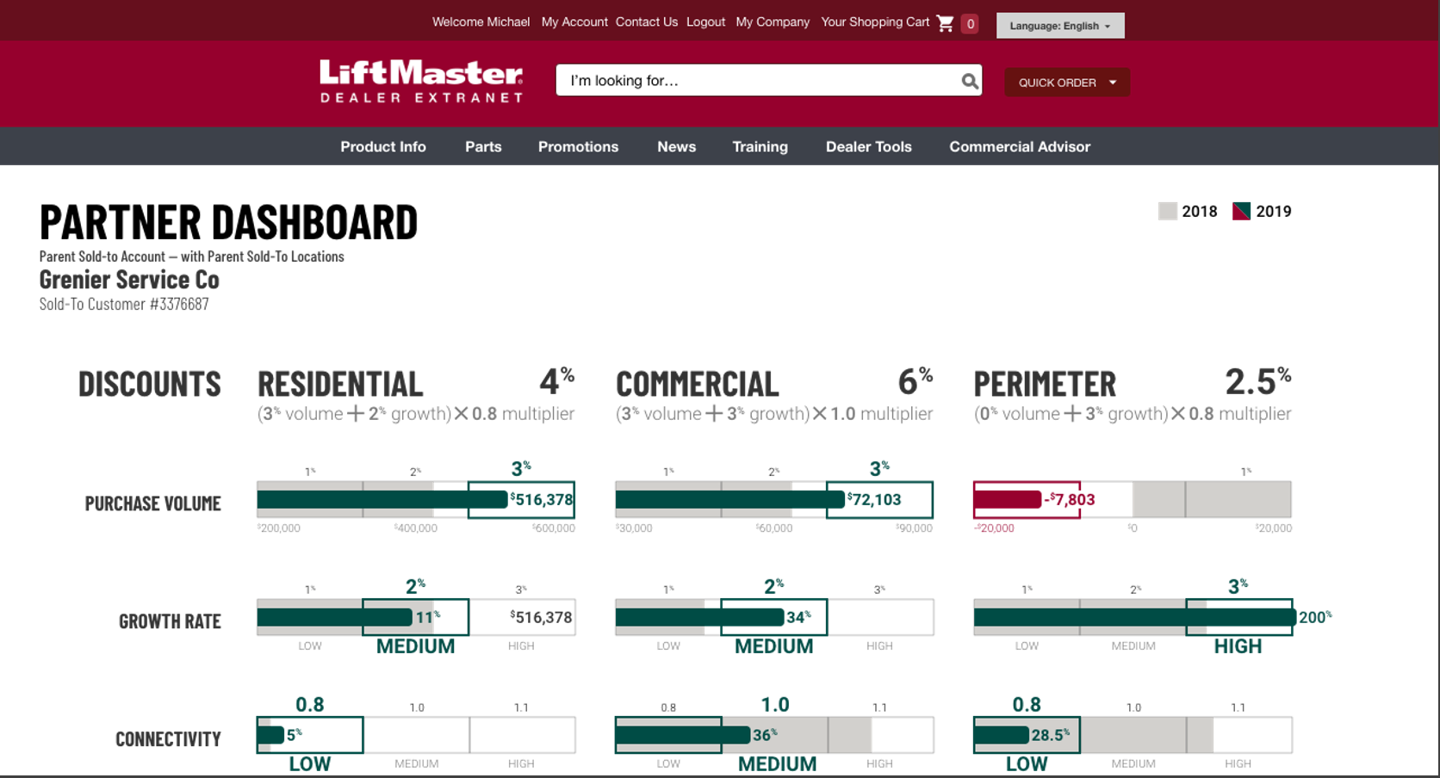The image size is (1440, 778).
Task: Click the Welcome Michael text
Action: 481,22
